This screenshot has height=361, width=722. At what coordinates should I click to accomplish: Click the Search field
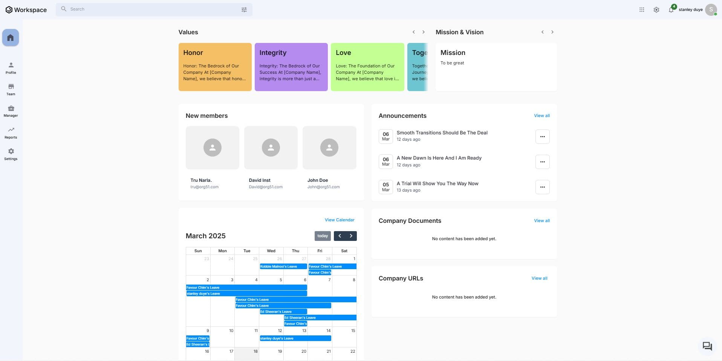[154, 9]
